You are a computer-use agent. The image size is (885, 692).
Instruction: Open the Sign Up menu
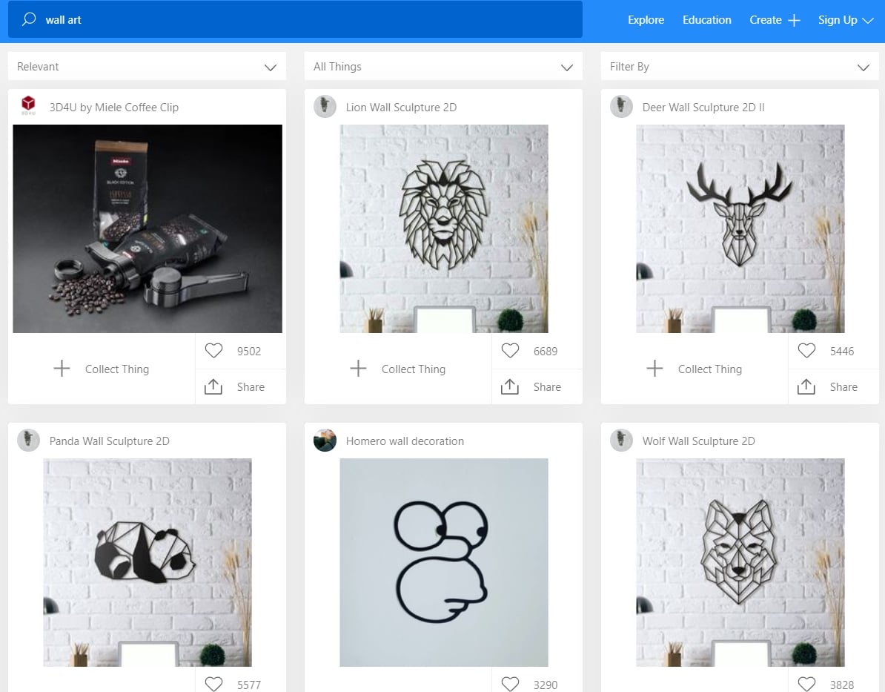pos(845,20)
